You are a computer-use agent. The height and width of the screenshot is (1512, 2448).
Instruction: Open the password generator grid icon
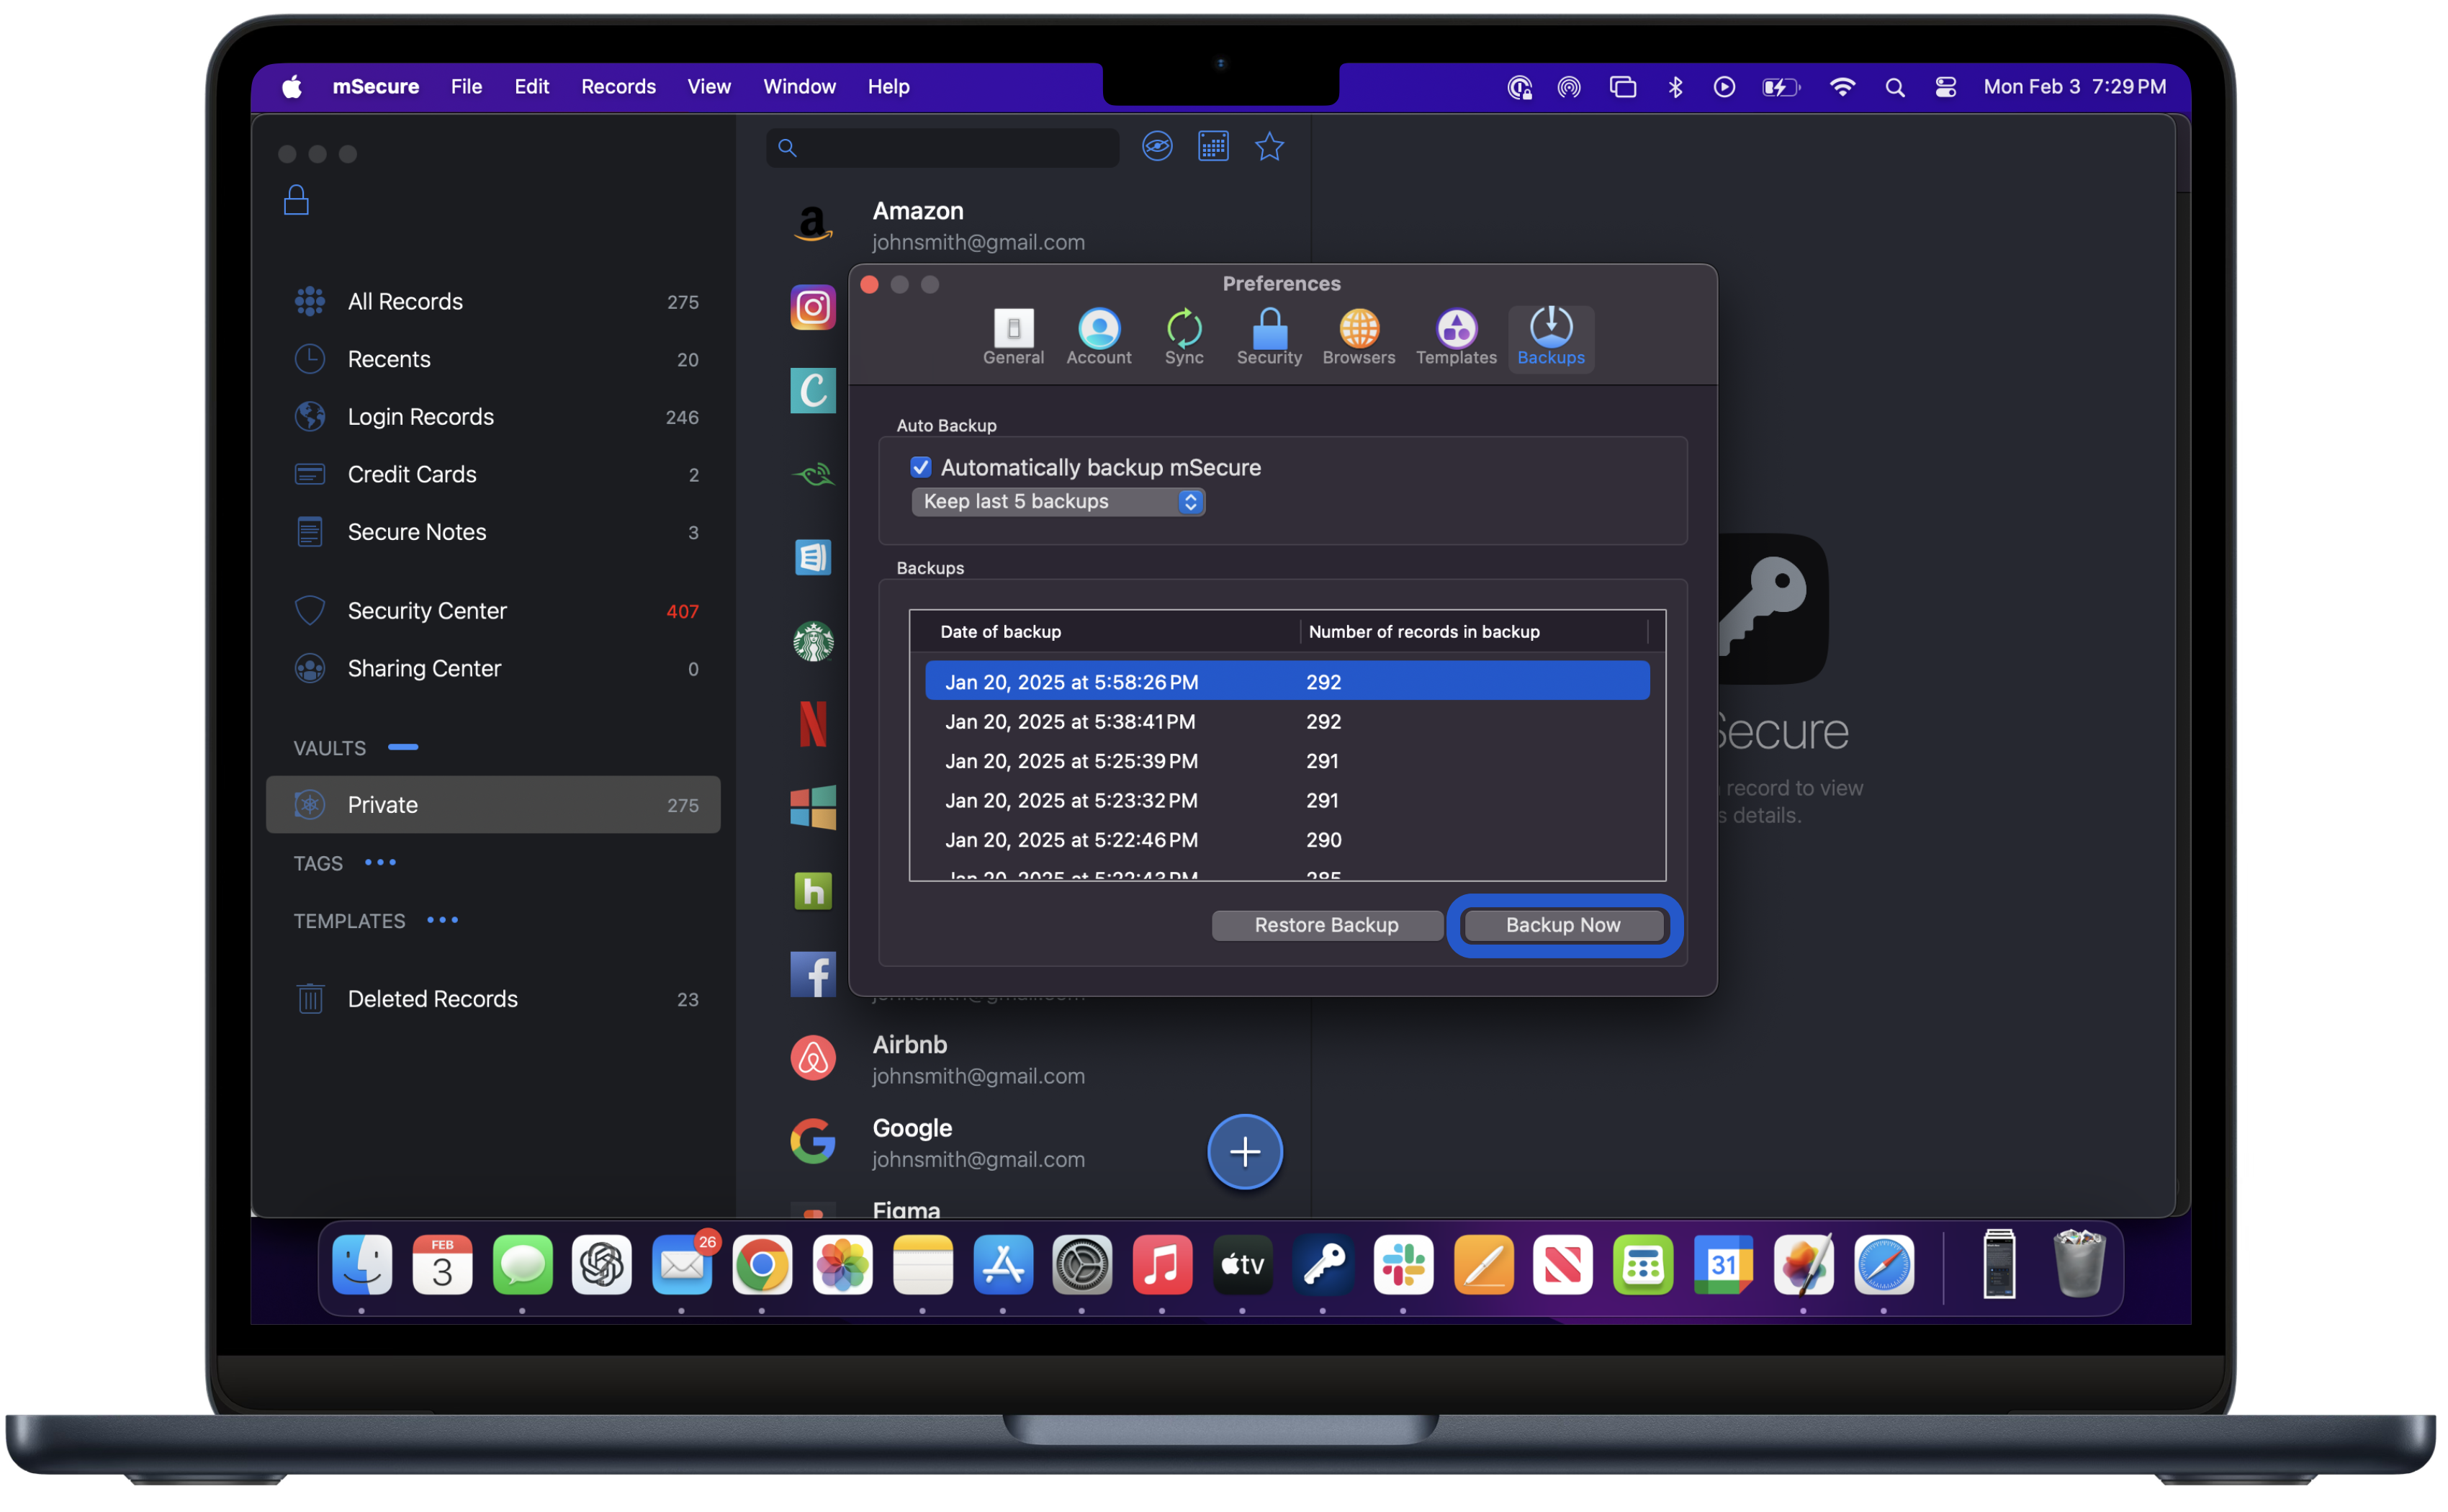point(1213,147)
